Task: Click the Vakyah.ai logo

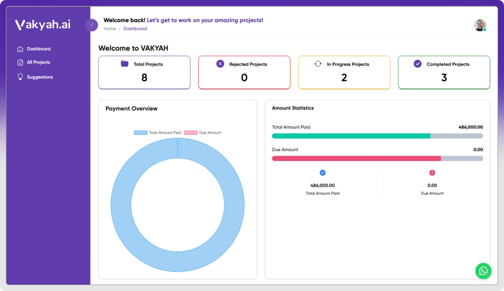Action: tap(43, 25)
